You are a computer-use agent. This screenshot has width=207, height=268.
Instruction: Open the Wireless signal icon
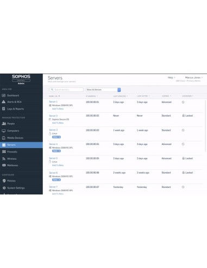4,159
